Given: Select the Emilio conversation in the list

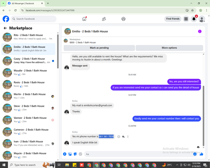Looking at the screenshot, I should [29, 49].
